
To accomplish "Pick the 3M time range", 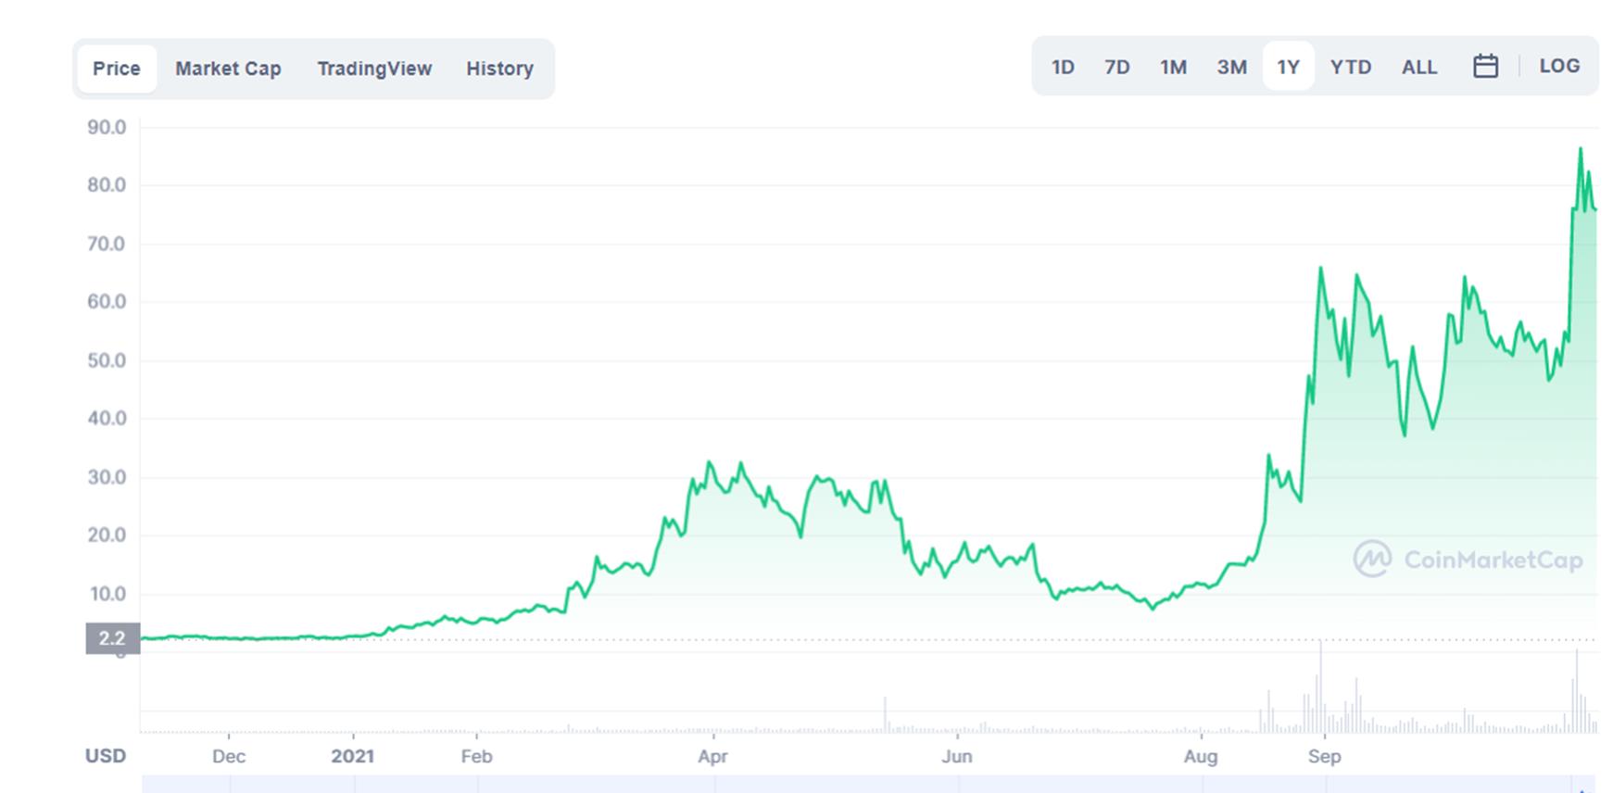I will pyautogui.click(x=1231, y=67).
